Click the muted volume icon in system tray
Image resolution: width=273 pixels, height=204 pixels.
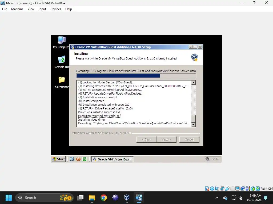tap(241, 198)
